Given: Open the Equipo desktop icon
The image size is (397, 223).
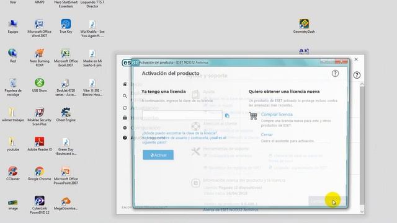Looking at the screenshot, I should (12, 26).
